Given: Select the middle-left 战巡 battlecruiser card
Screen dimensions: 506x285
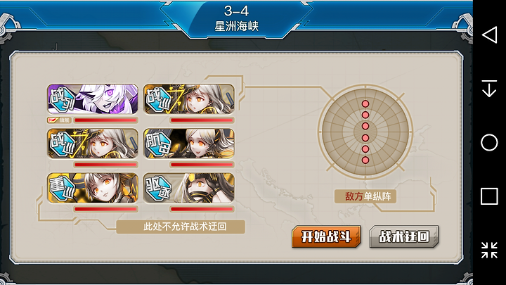Looking at the screenshot, I should click(x=93, y=144).
